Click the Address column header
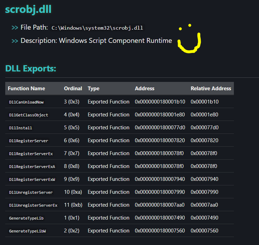Image resolution: width=259 pixels, height=245 pixels. (144, 88)
